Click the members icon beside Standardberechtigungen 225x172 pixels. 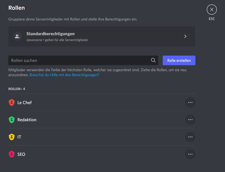pos(17,36)
